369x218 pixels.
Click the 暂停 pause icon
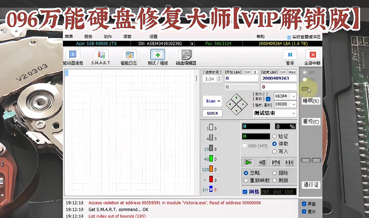[x=290, y=55]
